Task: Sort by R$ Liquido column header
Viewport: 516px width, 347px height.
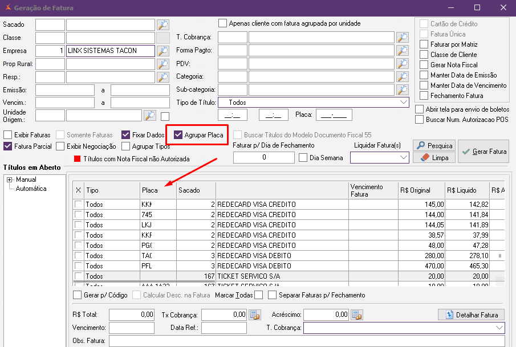Action: click(467, 190)
